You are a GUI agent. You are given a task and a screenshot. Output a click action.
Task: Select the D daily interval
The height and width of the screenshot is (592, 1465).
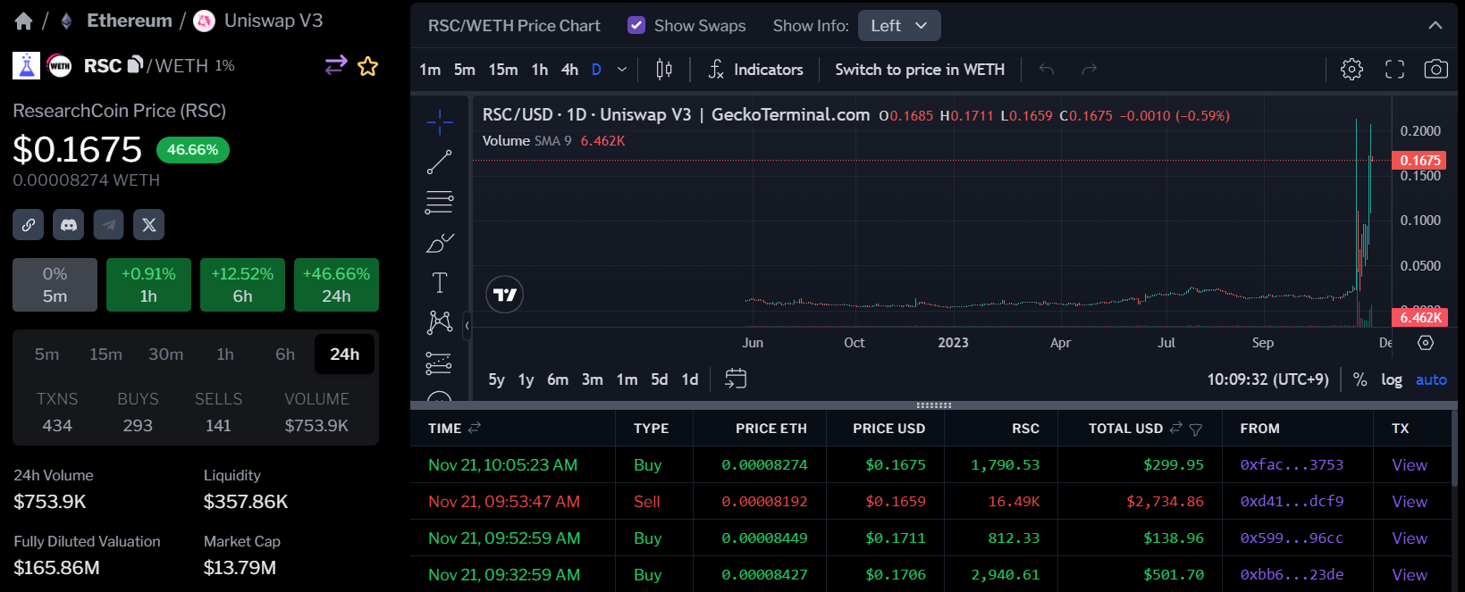[x=596, y=70]
